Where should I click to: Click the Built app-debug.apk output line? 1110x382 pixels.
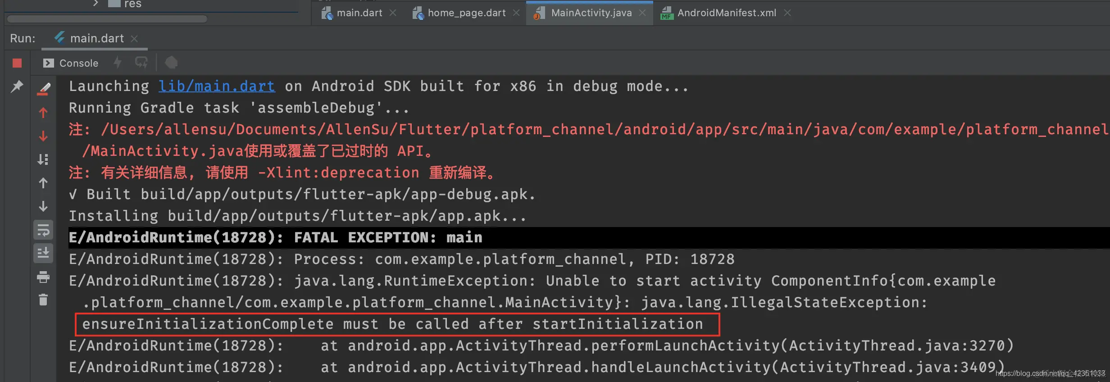pos(302,194)
